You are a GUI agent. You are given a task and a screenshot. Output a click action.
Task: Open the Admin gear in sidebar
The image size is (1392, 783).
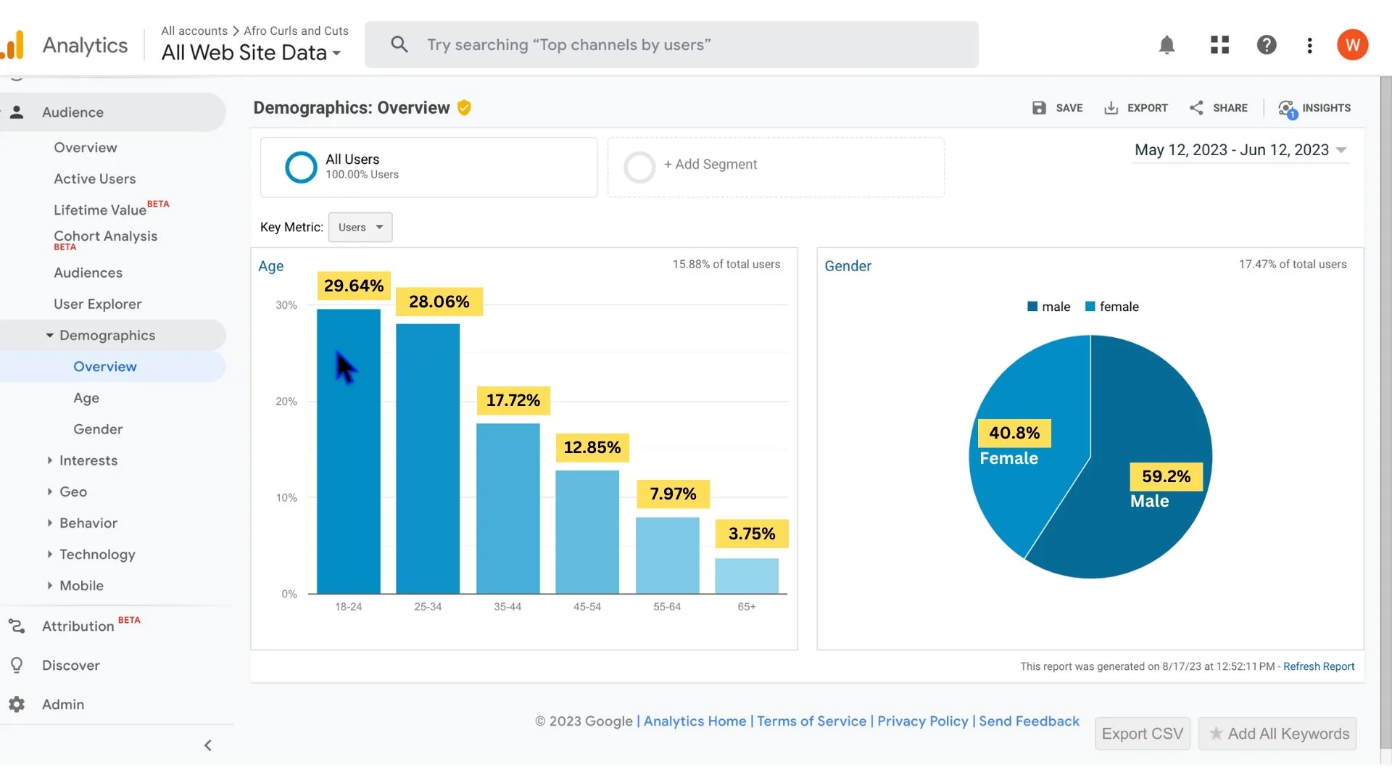pyautogui.click(x=17, y=704)
